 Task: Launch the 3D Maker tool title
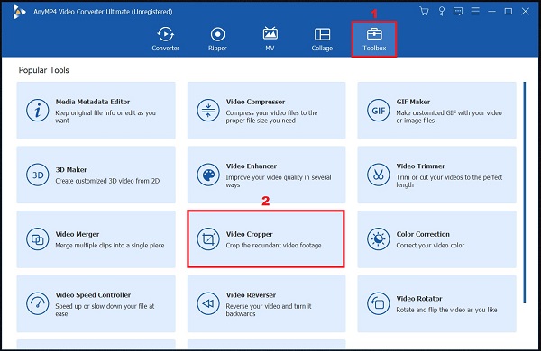tap(71, 170)
